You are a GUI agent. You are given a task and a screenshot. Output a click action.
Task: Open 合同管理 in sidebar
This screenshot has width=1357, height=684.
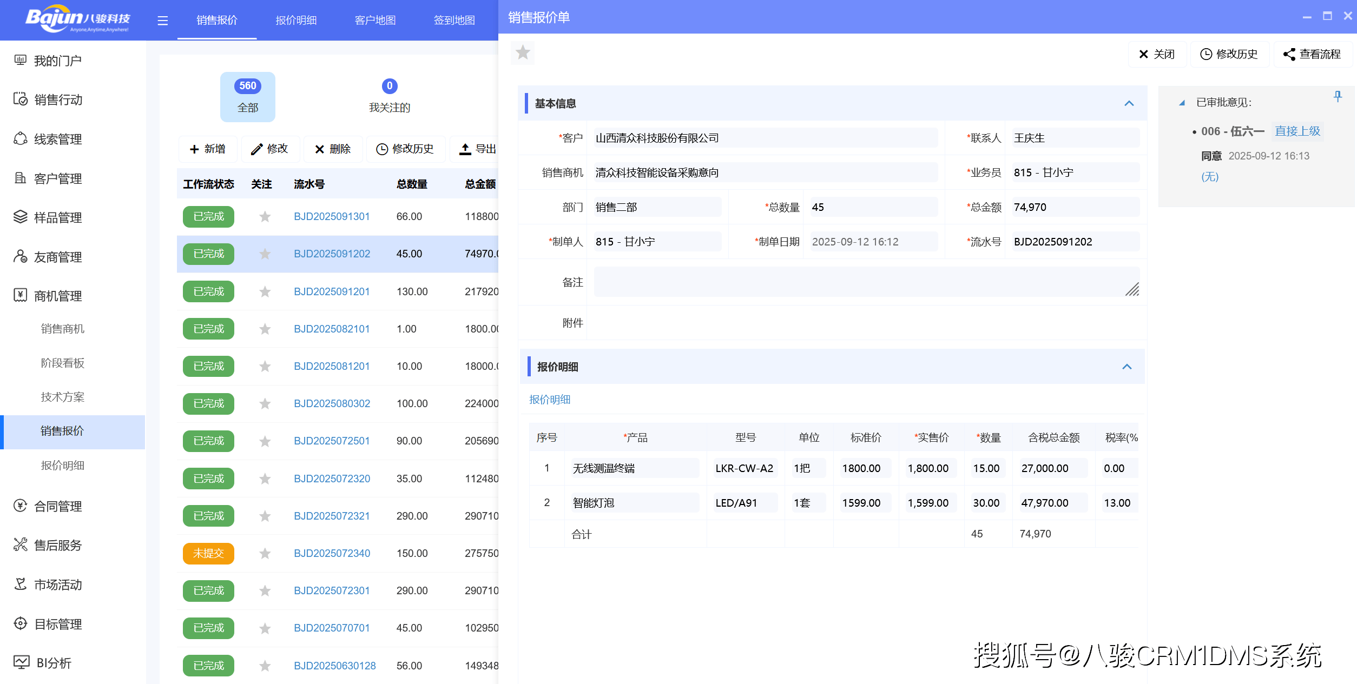click(57, 506)
